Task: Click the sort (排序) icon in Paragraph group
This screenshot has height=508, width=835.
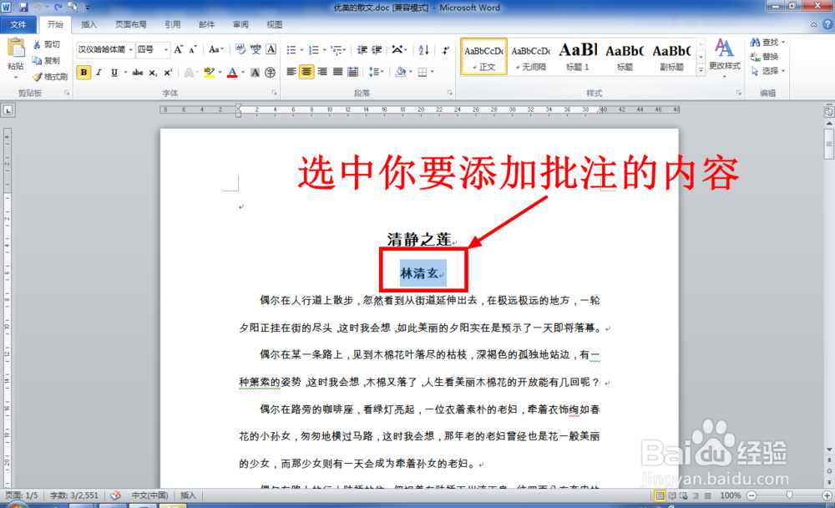Action: click(x=423, y=50)
